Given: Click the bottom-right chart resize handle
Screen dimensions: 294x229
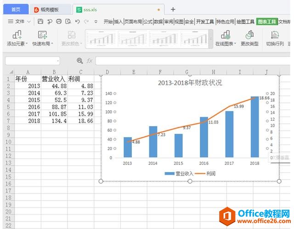Looking at the screenshot, I should (x=279, y=181).
